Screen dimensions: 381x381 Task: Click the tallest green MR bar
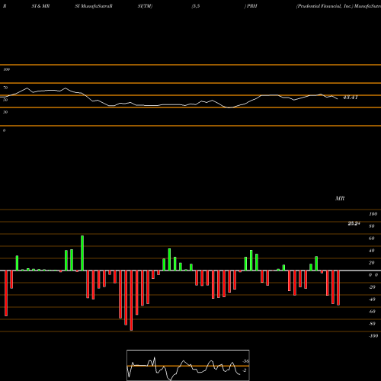(82, 253)
